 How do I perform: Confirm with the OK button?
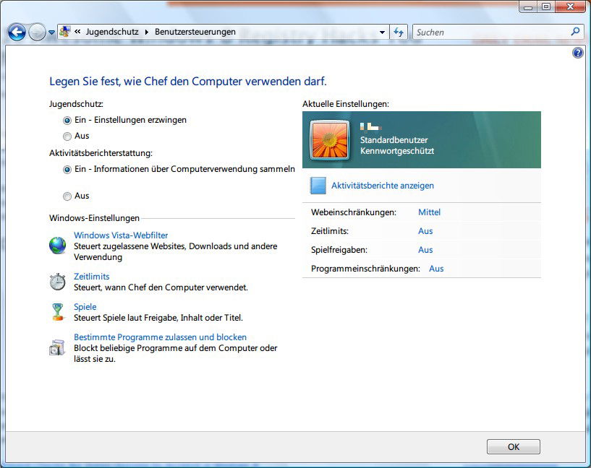[x=514, y=446]
